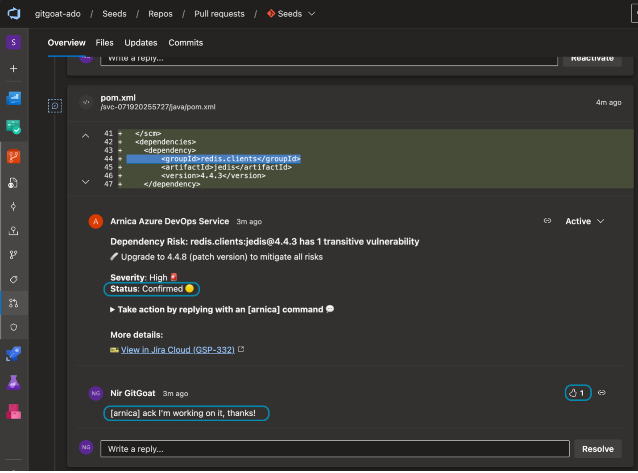Click the Dependency Risk heading text

tap(265, 241)
